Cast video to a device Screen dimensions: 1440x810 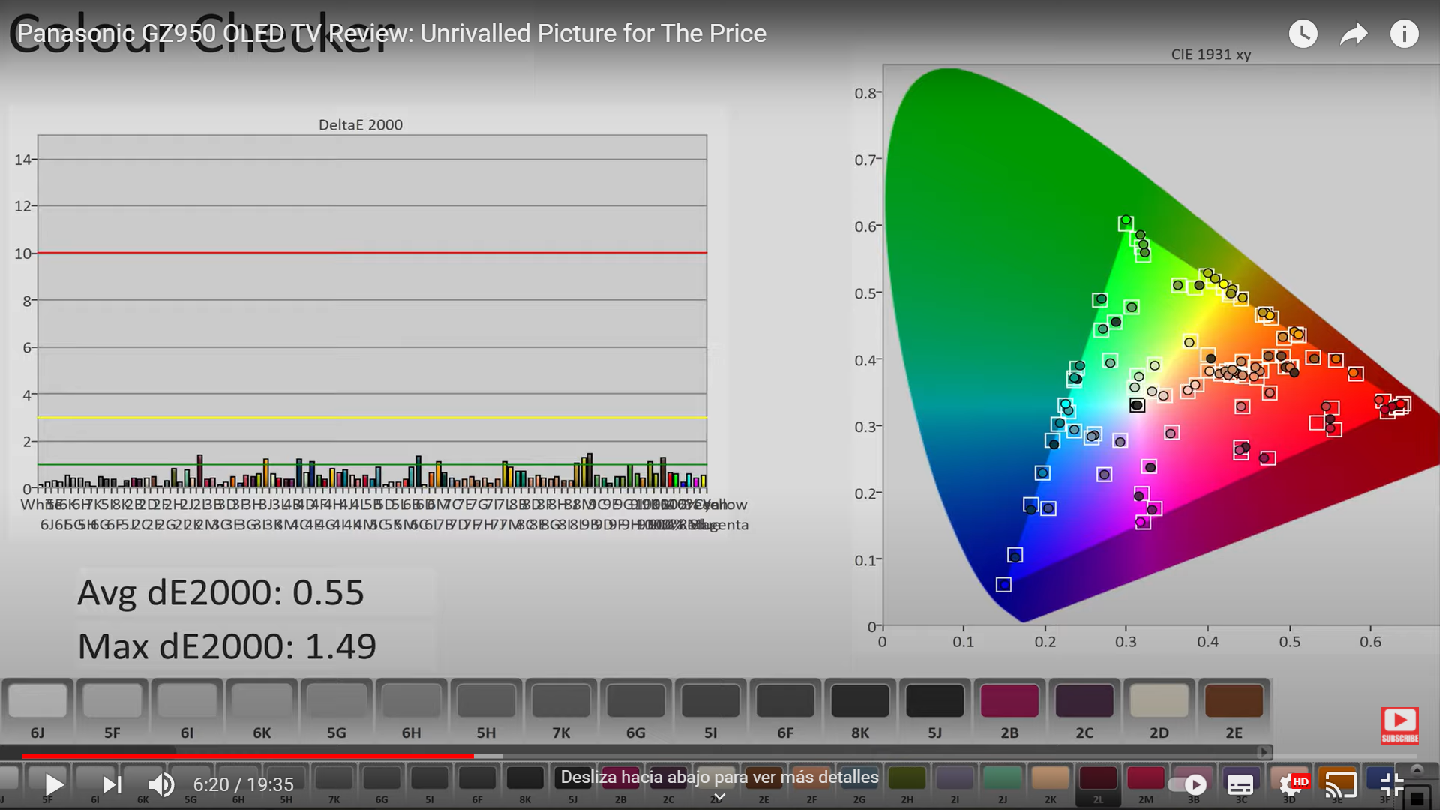point(1341,785)
